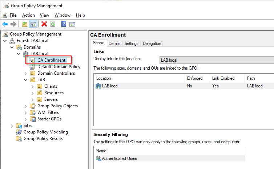This screenshot has height=169, width=274.
Task: Click the Forward arrow toolbar icon
Action: (13, 24)
